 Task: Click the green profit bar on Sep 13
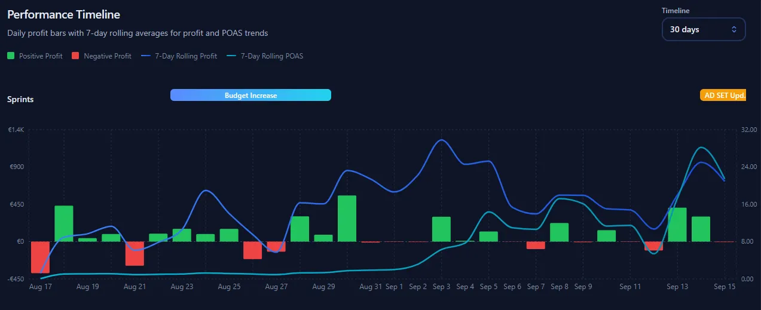[677, 225]
